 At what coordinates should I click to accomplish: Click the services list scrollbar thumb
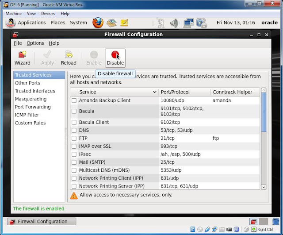[264, 112]
